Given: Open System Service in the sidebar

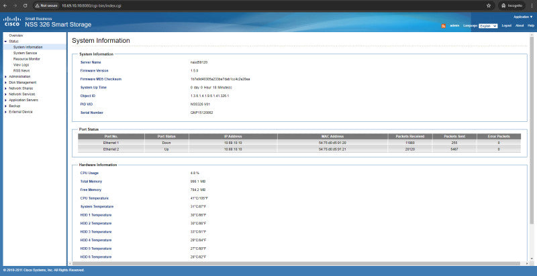Looking at the screenshot, I should [x=25, y=53].
